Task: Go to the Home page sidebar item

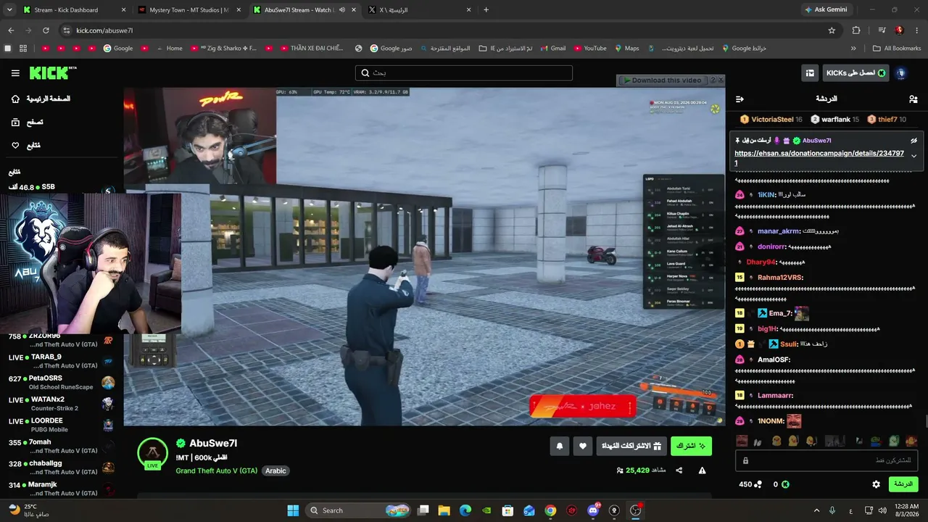Action: click(x=41, y=99)
